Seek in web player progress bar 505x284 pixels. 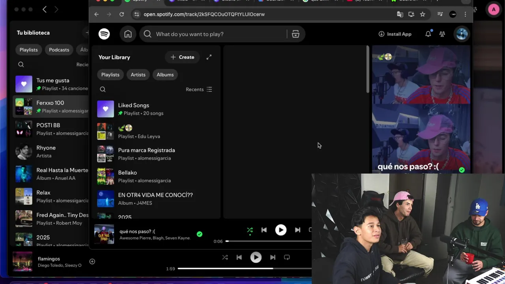(x=268, y=241)
